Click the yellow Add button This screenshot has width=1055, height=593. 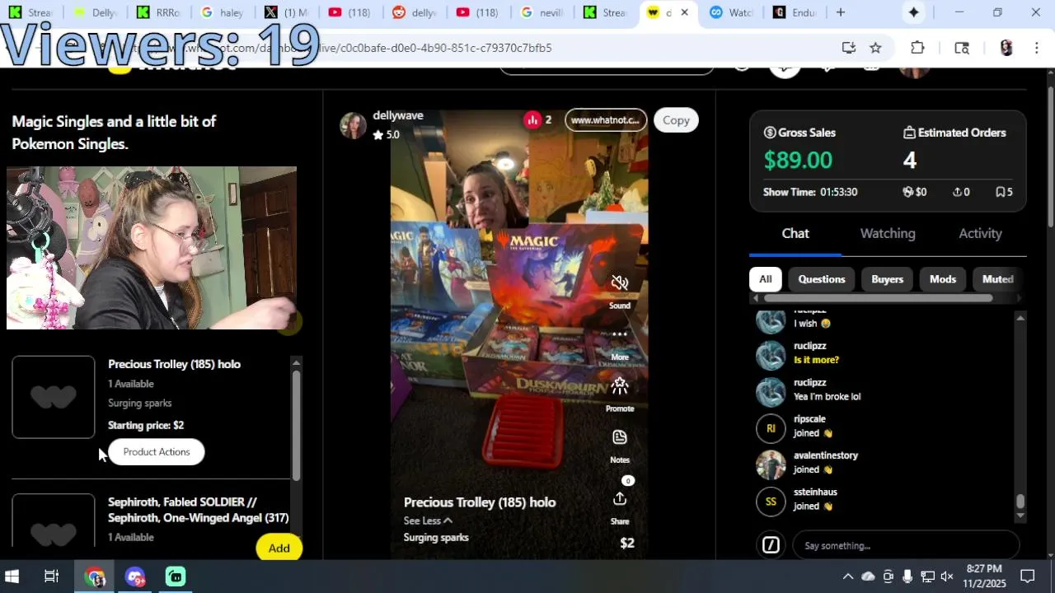pyautogui.click(x=279, y=549)
